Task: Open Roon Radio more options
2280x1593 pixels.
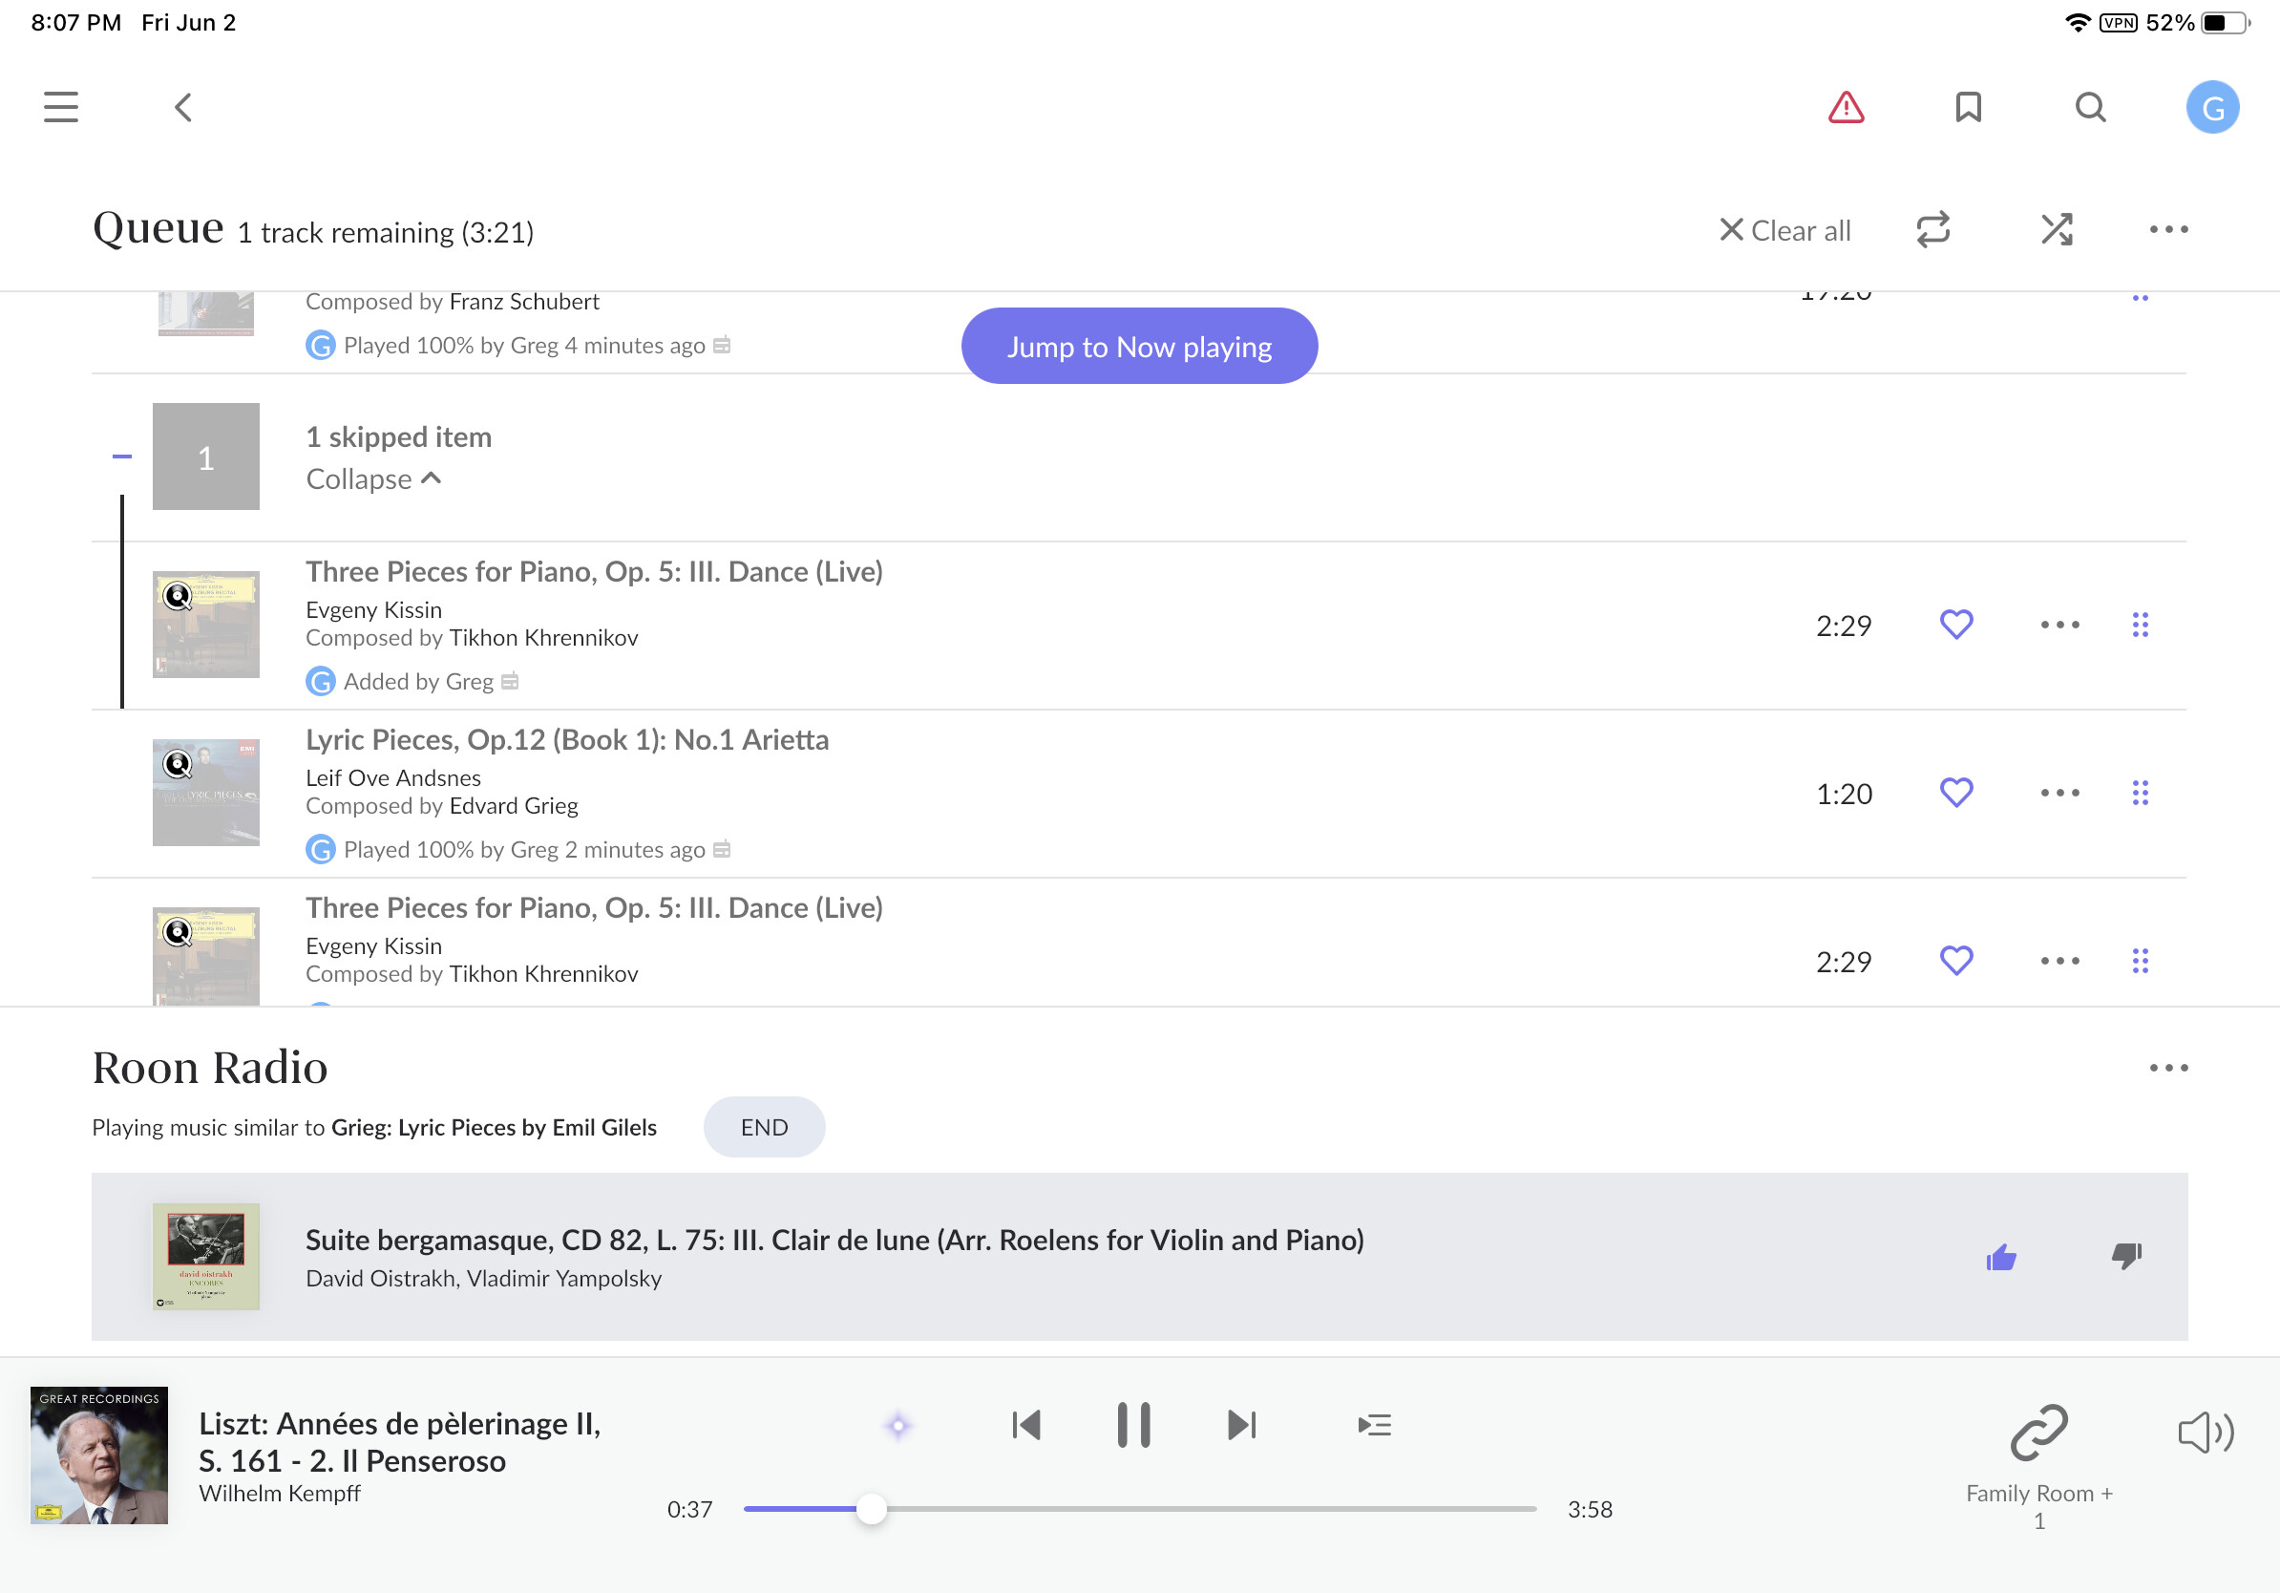Action: click(2169, 1068)
